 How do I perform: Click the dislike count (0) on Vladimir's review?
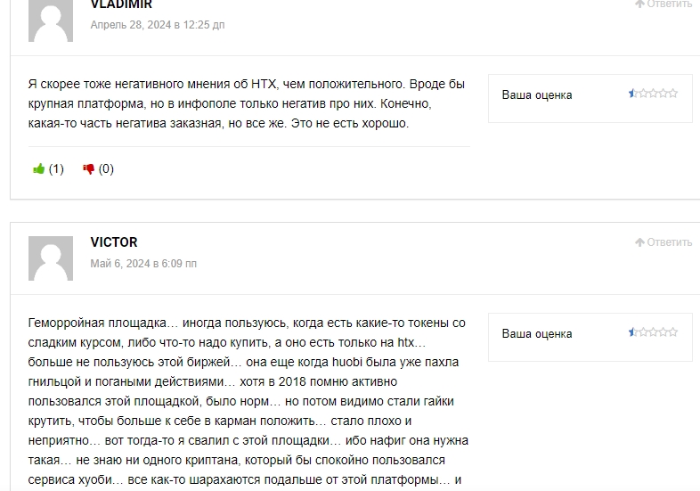106,169
